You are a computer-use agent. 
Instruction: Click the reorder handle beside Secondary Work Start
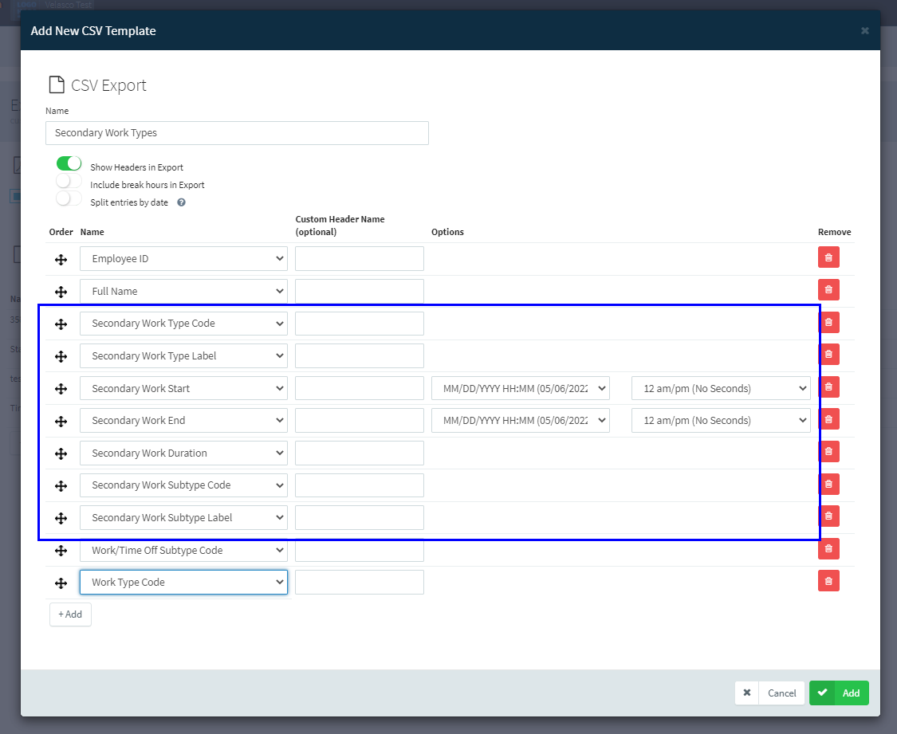(x=61, y=389)
